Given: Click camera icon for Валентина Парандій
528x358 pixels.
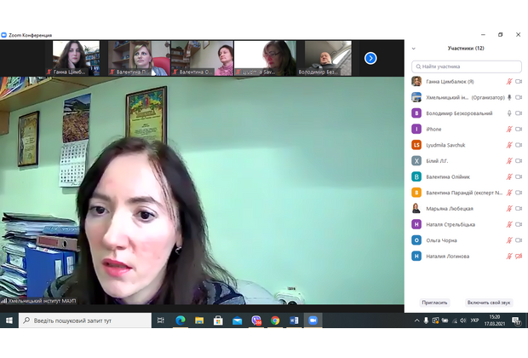Looking at the screenshot, I should pos(519,193).
